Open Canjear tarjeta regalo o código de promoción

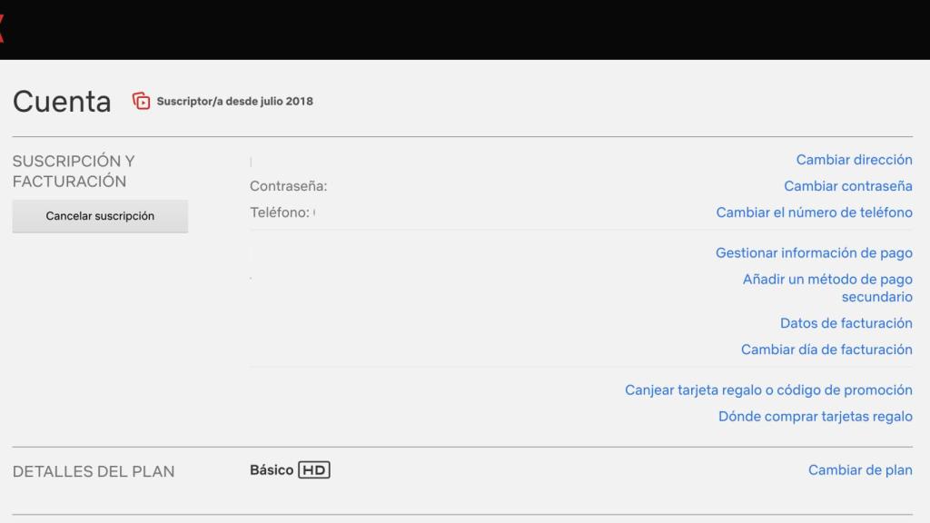(x=768, y=390)
